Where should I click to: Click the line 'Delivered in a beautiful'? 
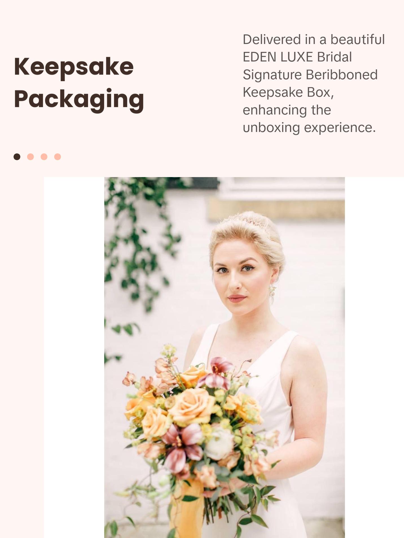[x=314, y=39]
